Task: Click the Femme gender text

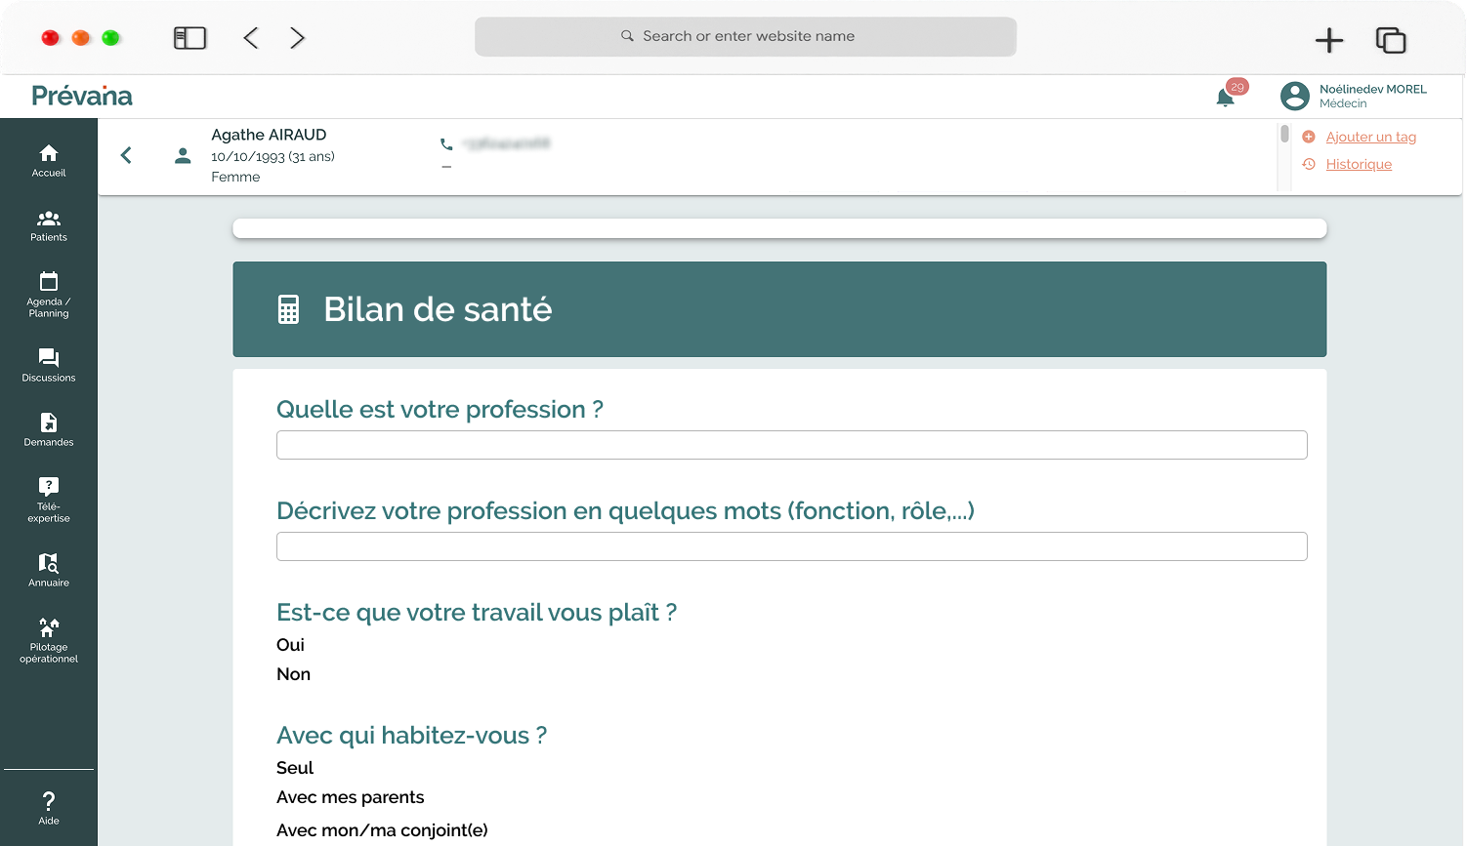Action: click(235, 177)
